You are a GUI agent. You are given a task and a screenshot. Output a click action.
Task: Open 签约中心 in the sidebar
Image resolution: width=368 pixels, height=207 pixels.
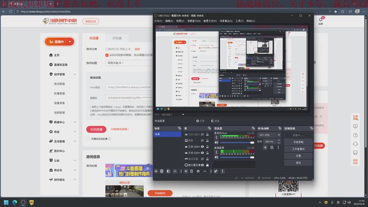pyautogui.click(x=57, y=151)
